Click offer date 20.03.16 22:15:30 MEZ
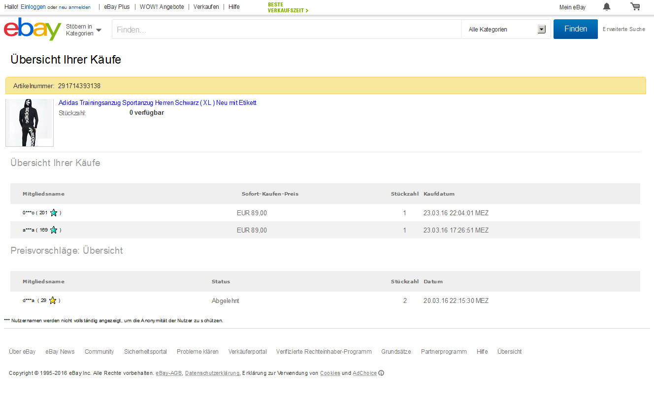The height and width of the screenshot is (401, 654). click(456, 301)
